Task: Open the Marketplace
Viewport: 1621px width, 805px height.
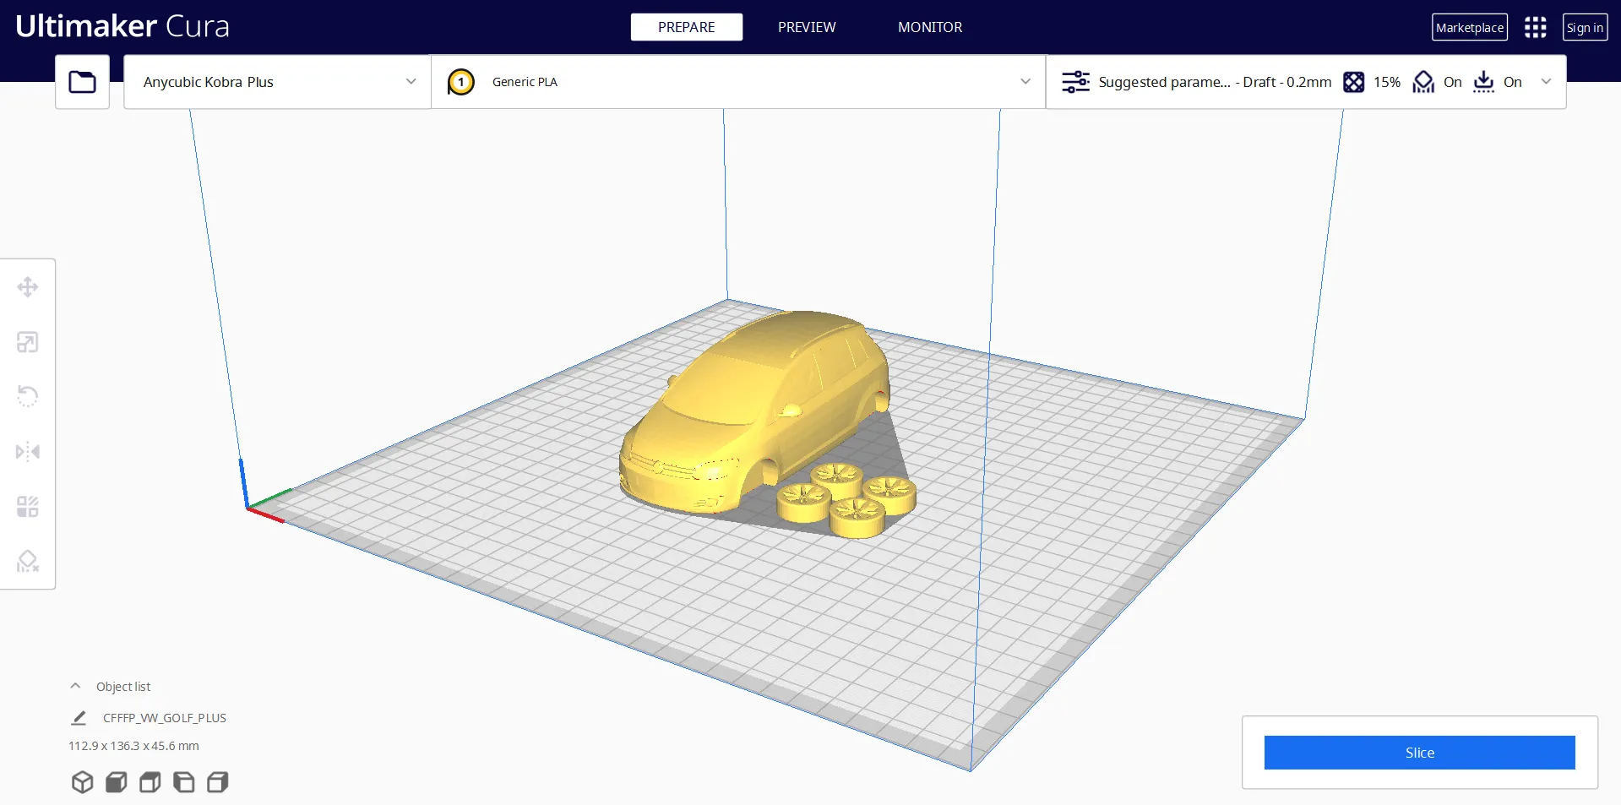Action: pyautogui.click(x=1469, y=27)
